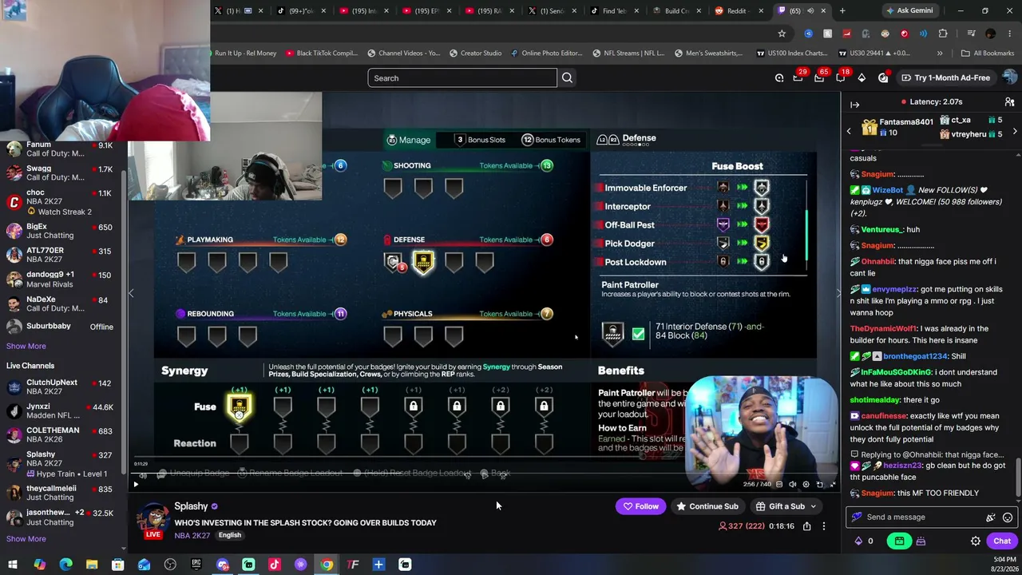Screen dimensions: 1022x575
Task: Open the chat community users list
Action: 1009,102
